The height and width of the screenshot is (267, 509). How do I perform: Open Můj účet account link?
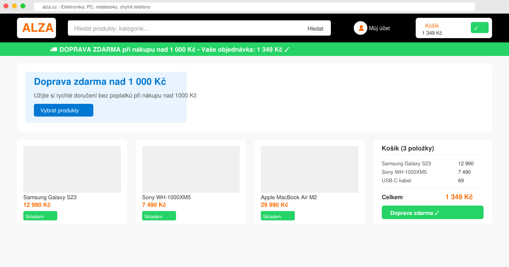click(379, 28)
